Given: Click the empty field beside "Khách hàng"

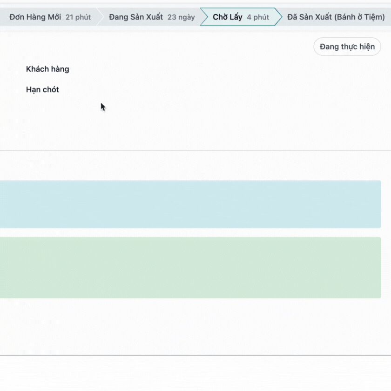Looking at the screenshot, I should coord(186,69).
